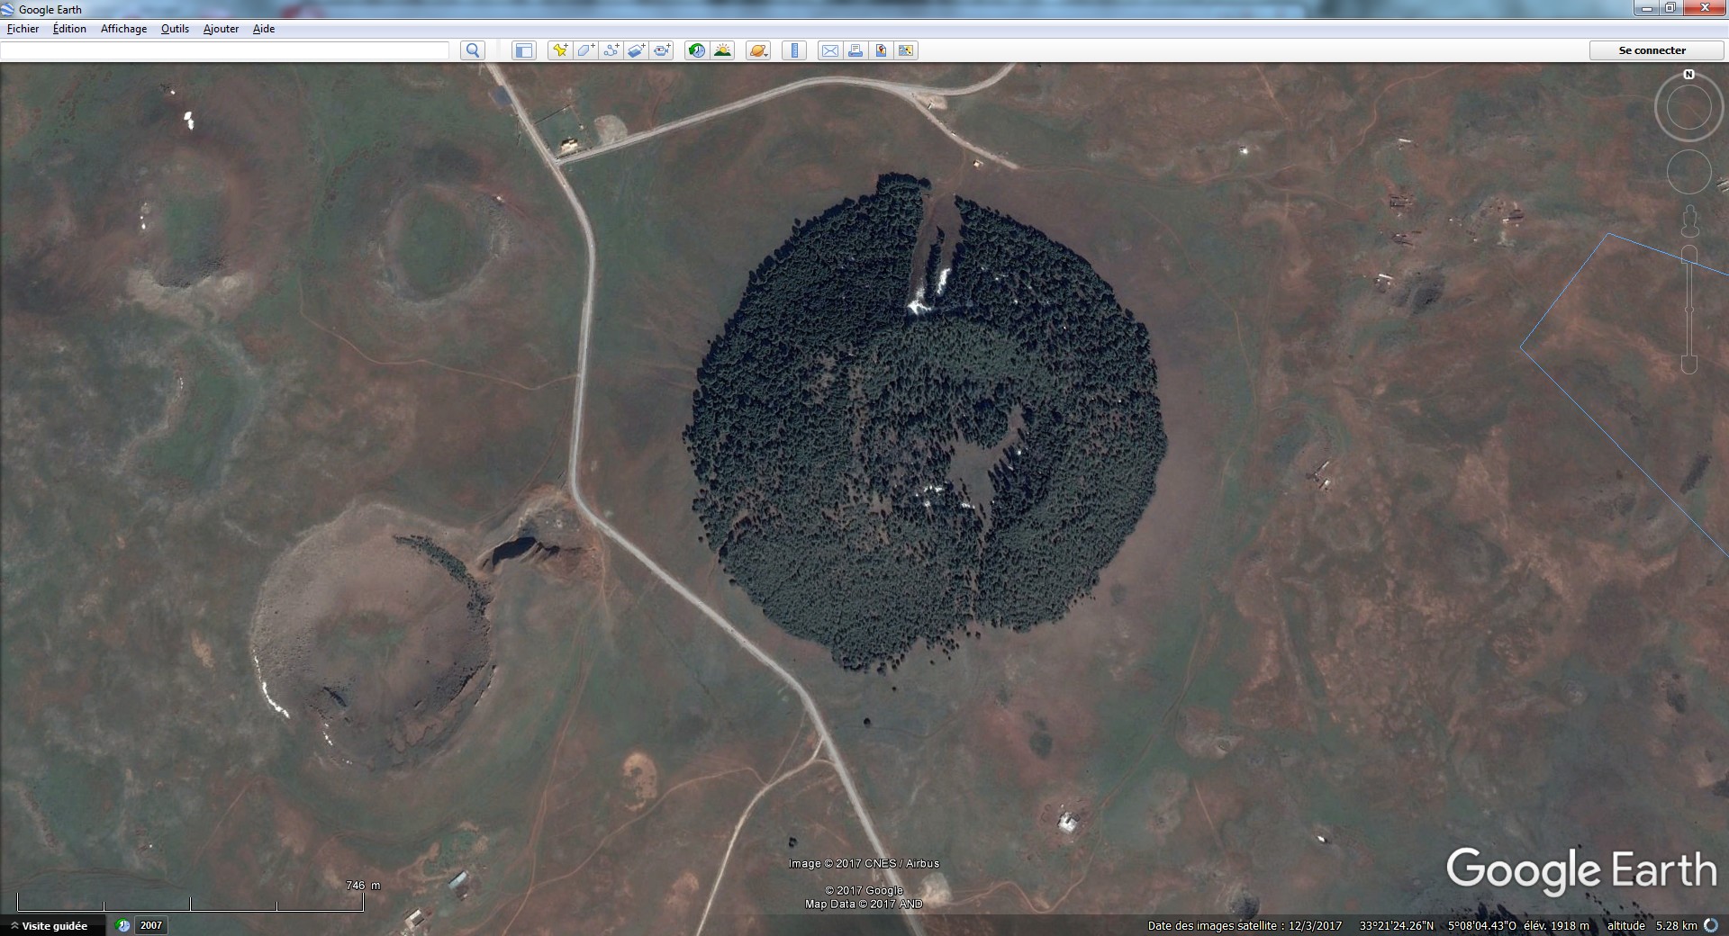Toggle the sidebar panel visibility
The image size is (1729, 936).
pos(523,50)
